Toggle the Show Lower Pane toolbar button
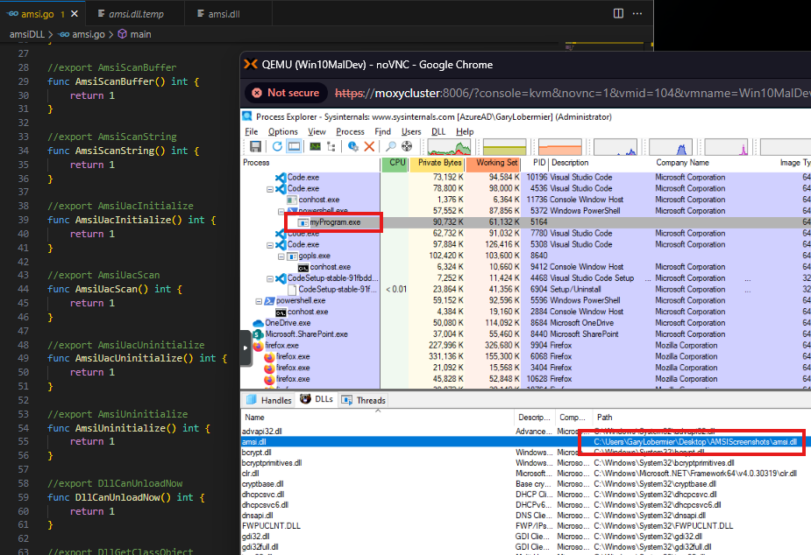 pyautogui.click(x=295, y=146)
